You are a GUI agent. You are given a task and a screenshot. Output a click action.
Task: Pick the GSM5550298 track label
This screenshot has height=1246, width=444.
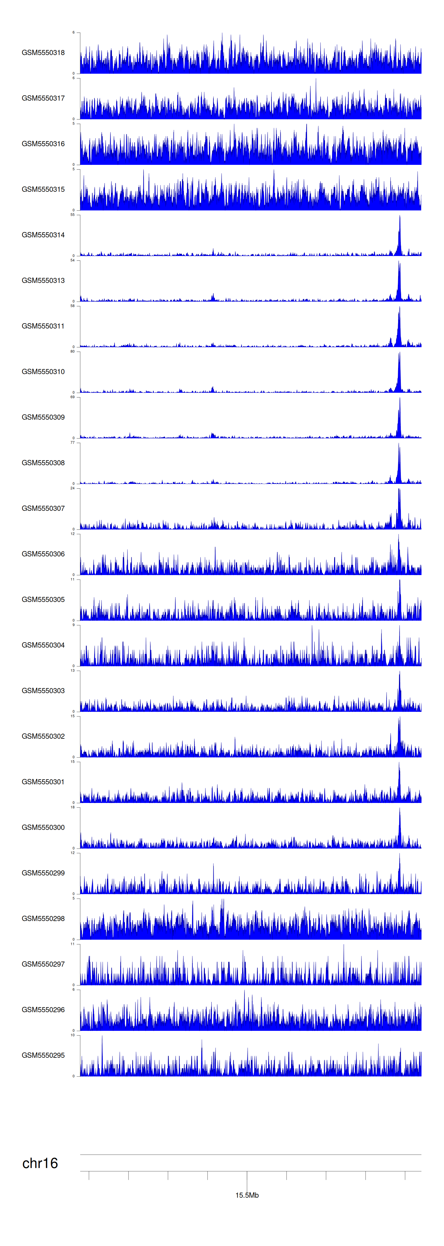[43, 919]
